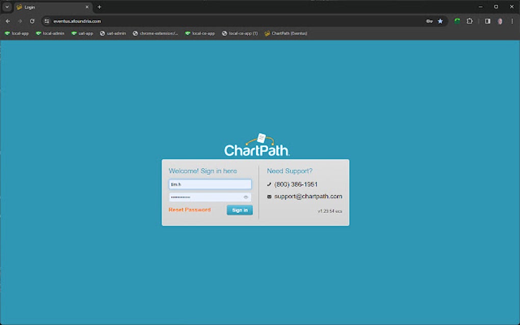Viewport: 520px width, 325px height.
Task: Open the local-admin bookmark
Action: tap(50, 34)
